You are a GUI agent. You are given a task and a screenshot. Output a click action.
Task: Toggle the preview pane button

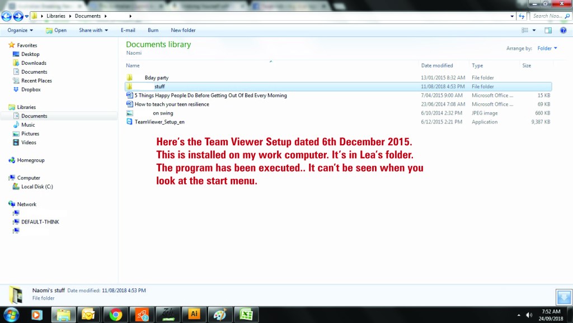548,30
